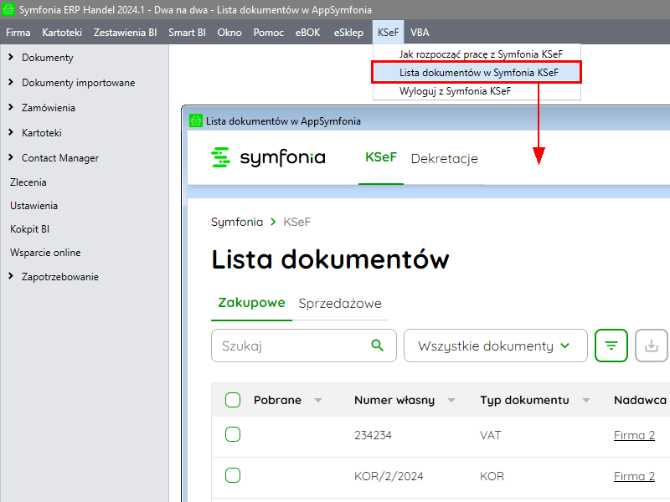This screenshot has height=502, width=670.
Task: Open the Wszystkie dokumenty dropdown
Action: coord(495,346)
